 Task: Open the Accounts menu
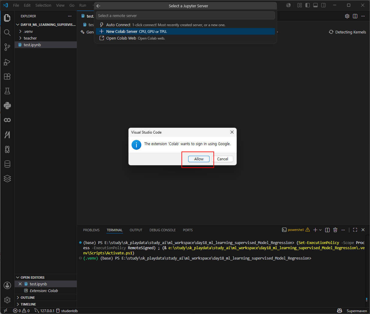pos(7,285)
